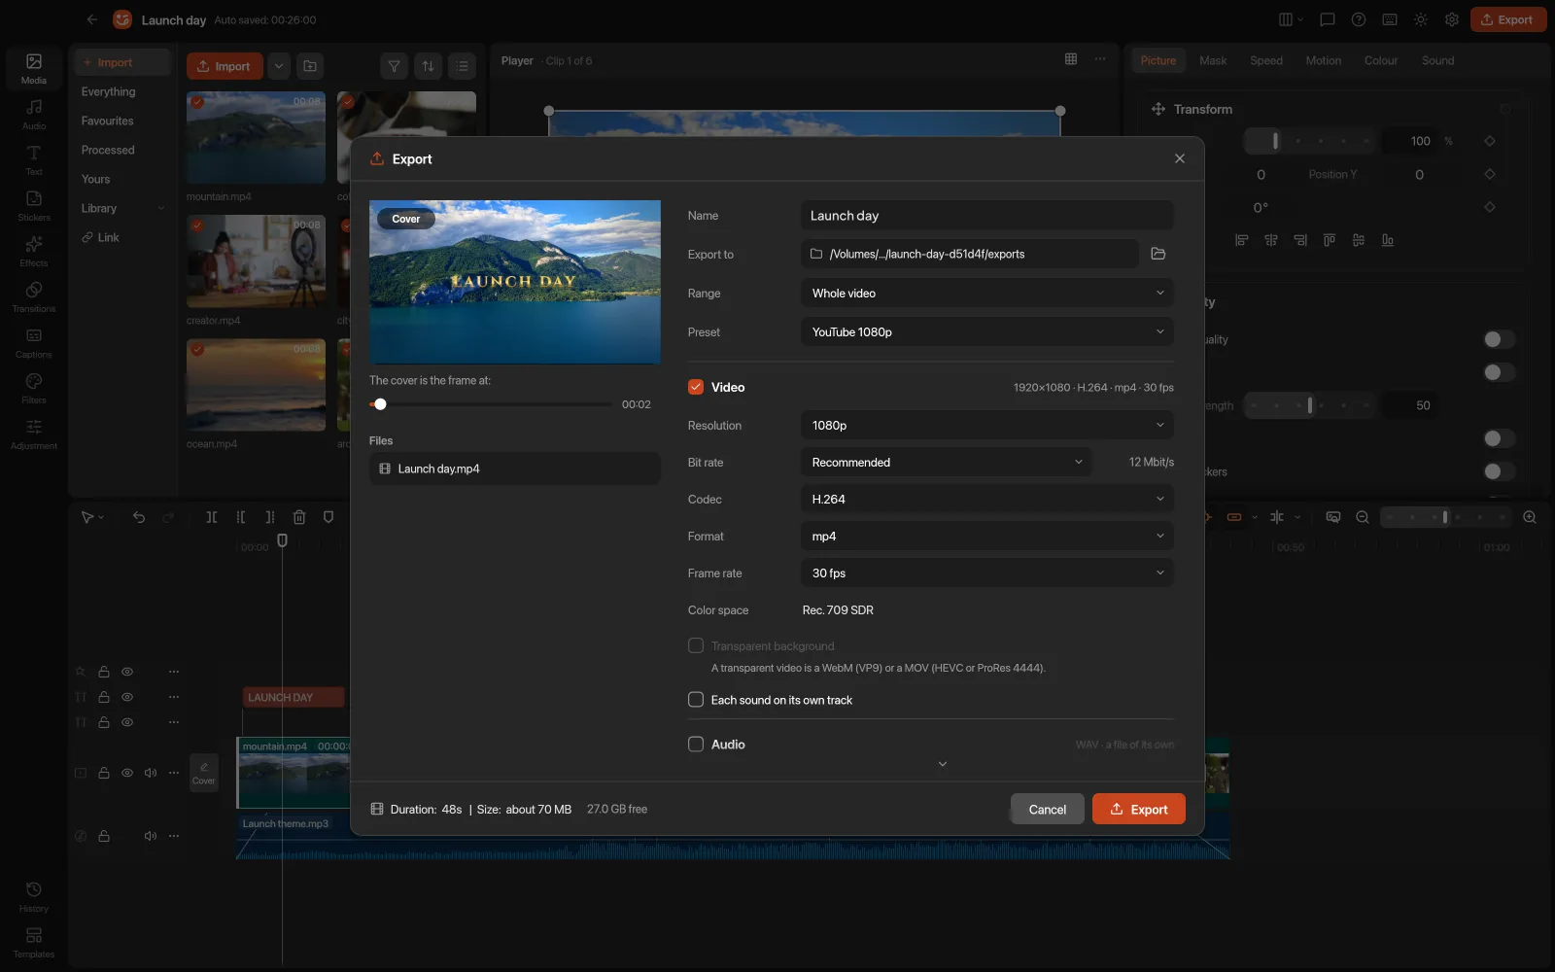Click the filter media icon
This screenshot has width=1555, height=972.
[x=394, y=66]
